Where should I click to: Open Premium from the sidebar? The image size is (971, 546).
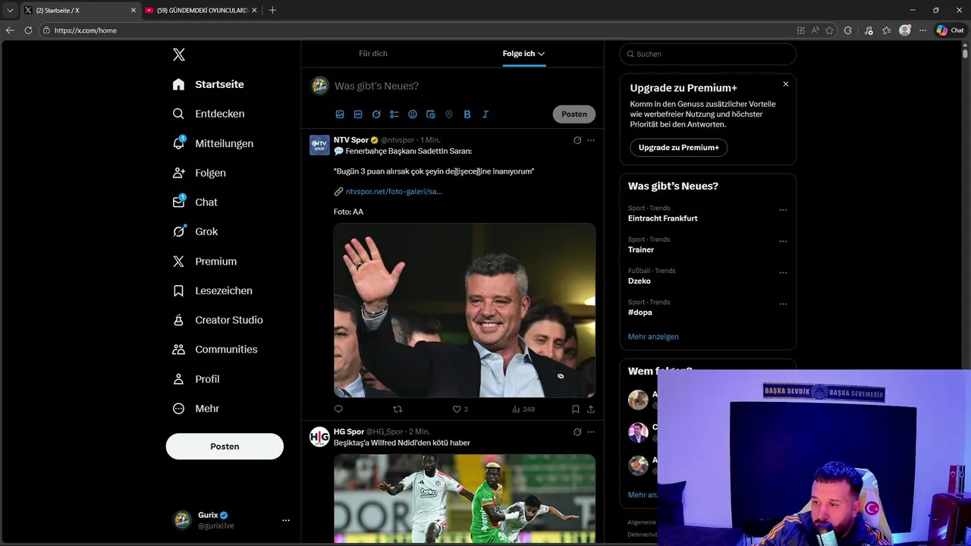pyautogui.click(x=204, y=261)
